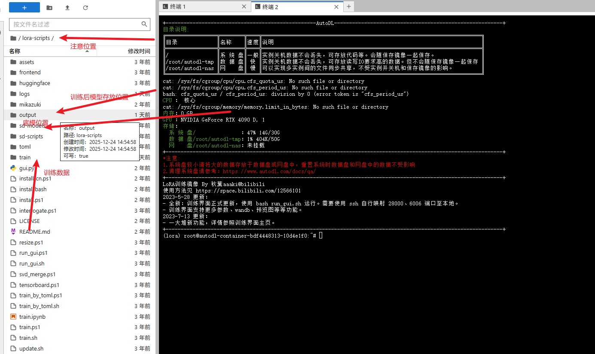The width and height of the screenshot is (595, 354).
Task: Sort files by the 名称 column header
Action: pyautogui.click(x=15, y=51)
